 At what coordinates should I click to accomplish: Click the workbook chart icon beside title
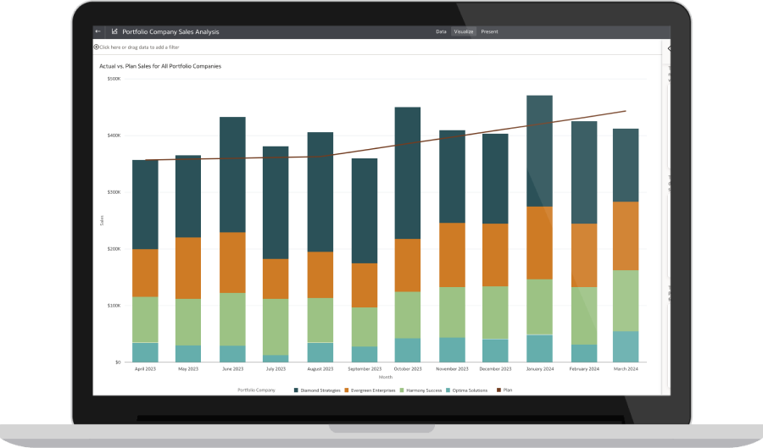click(114, 31)
